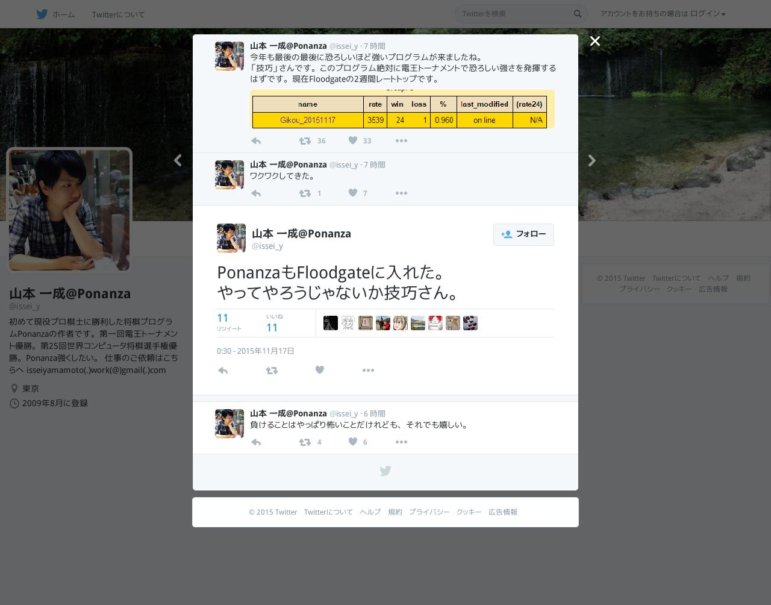
Task: Click 東京 location in profile sidebar
Action: 31,389
